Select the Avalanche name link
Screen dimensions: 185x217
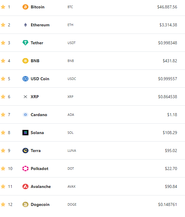click(41, 186)
